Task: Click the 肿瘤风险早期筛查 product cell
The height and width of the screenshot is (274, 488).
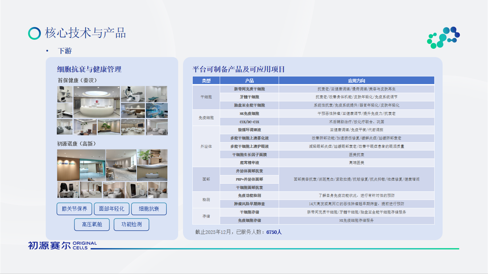Action: (249, 204)
